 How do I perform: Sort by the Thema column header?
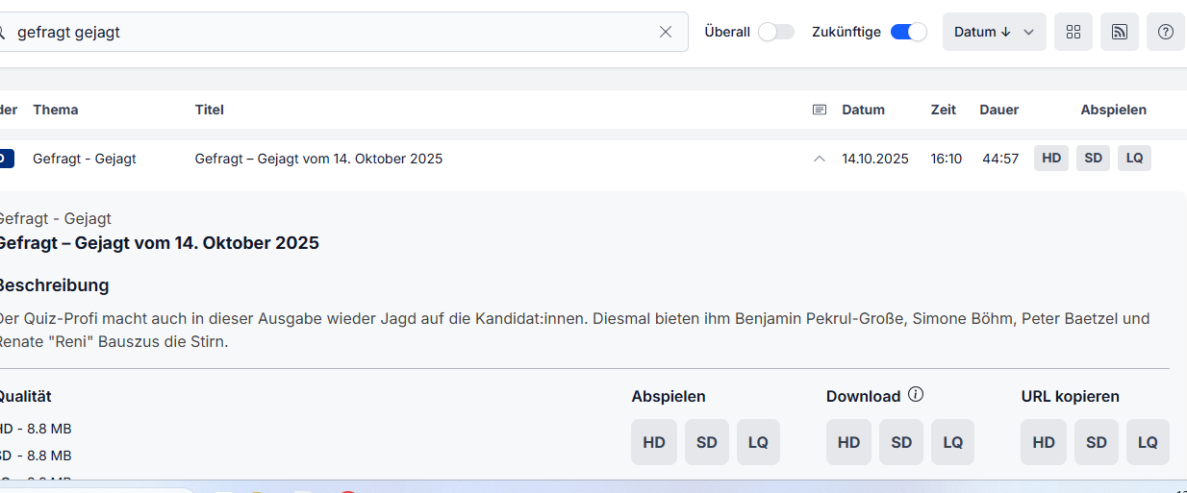pyautogui.click(x=56, y=110)
